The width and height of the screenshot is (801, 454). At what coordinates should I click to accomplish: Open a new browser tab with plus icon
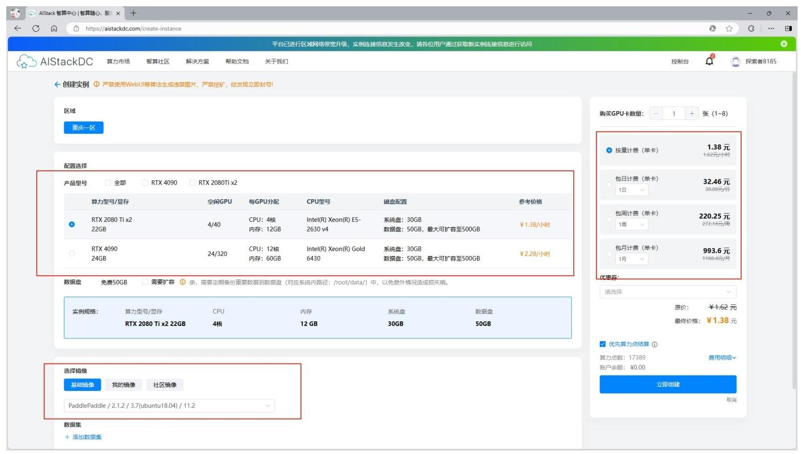tap(134, 13)
